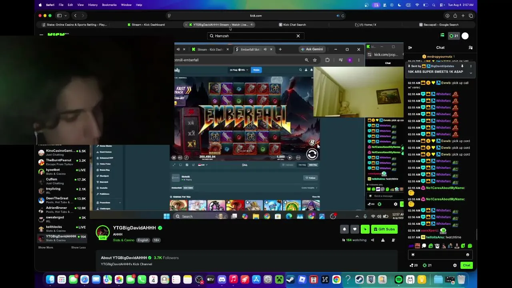The height and width of the screenshot is (288, 512).
Task: Open KinoCasinoGaming channel in sidebar
Action: pyautogui.click(x=62, y=152)
